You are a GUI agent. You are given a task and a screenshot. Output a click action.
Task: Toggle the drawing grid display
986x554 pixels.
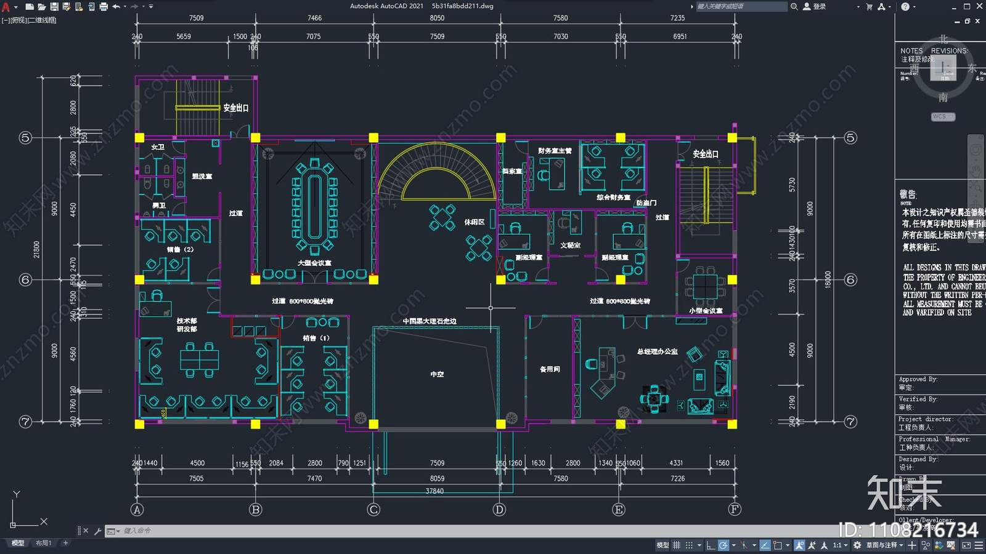pos(677,545)
